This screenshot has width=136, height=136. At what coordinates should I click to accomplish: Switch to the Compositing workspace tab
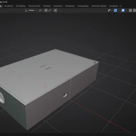point(83,6)
